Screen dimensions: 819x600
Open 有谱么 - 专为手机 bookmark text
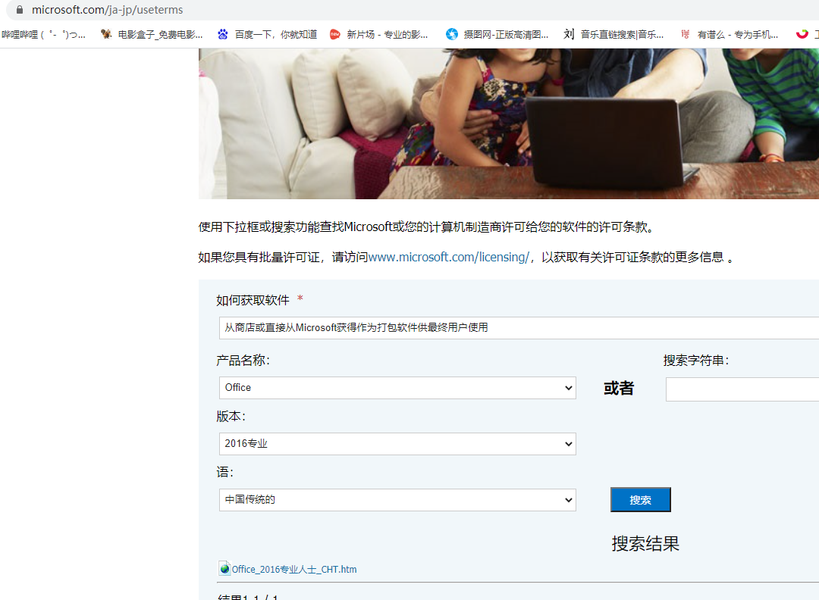tap(738, 34)
